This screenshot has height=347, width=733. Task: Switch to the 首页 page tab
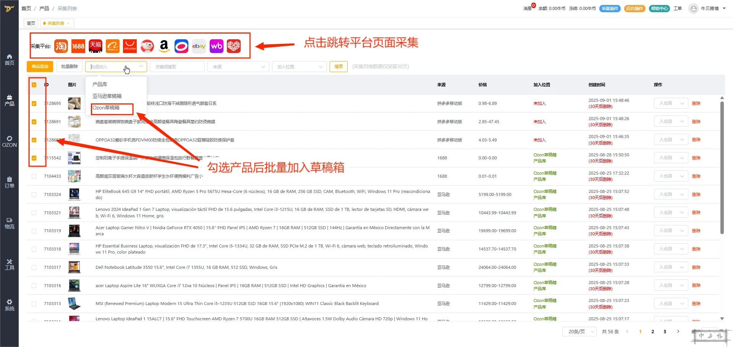31,23
